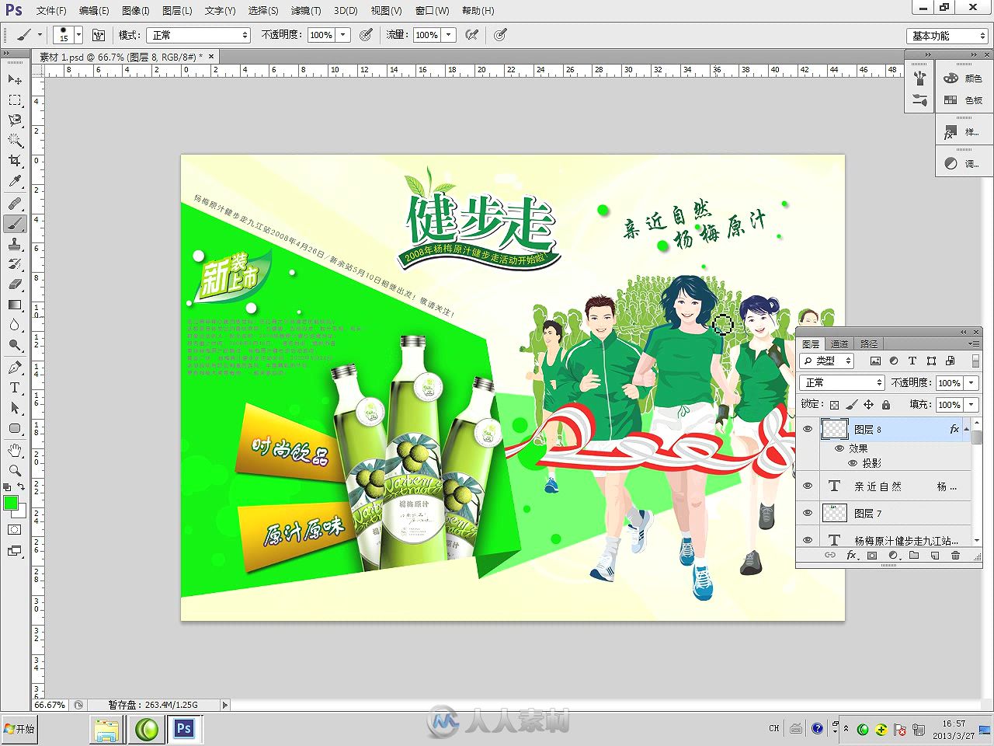The height and width of the screenshot is (746, 994).
Task: Switch to the 路径 paths tab
Action: click(x=869, y=344)
